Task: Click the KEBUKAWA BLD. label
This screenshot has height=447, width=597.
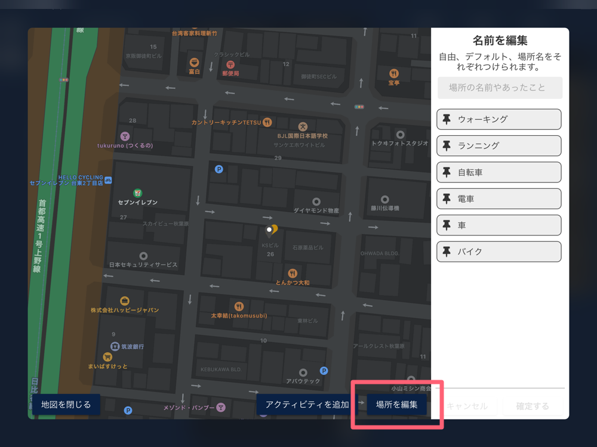Action: tap(221, 370)
